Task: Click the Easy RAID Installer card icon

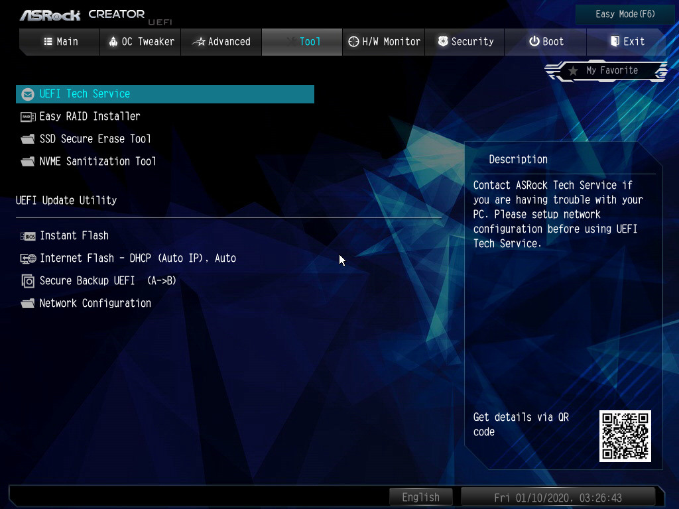Action: [x=28, y=117]
